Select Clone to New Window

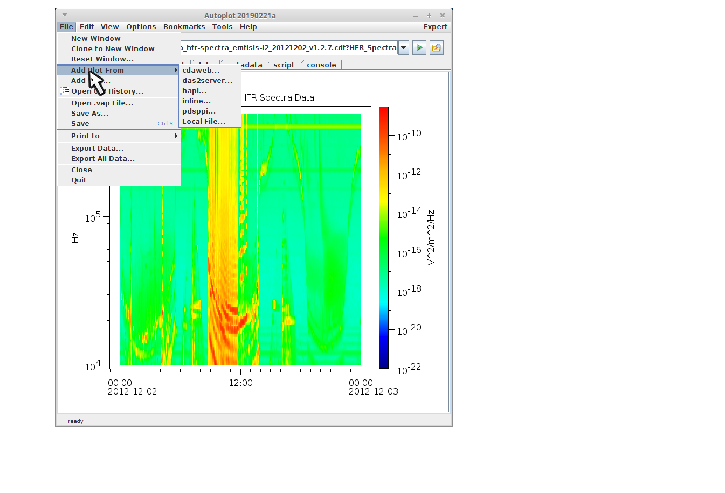113,49
